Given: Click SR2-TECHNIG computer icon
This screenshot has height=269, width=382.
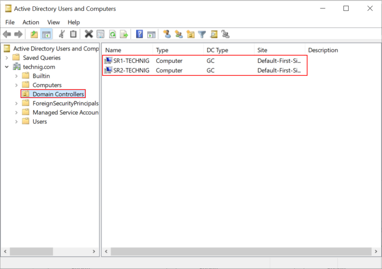Looking at the screenshot, I should [x=108, y=70].
